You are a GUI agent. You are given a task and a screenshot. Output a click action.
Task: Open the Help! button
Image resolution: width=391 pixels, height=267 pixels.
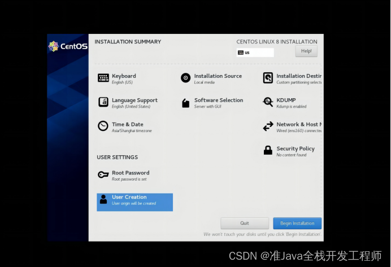point(306,51)
